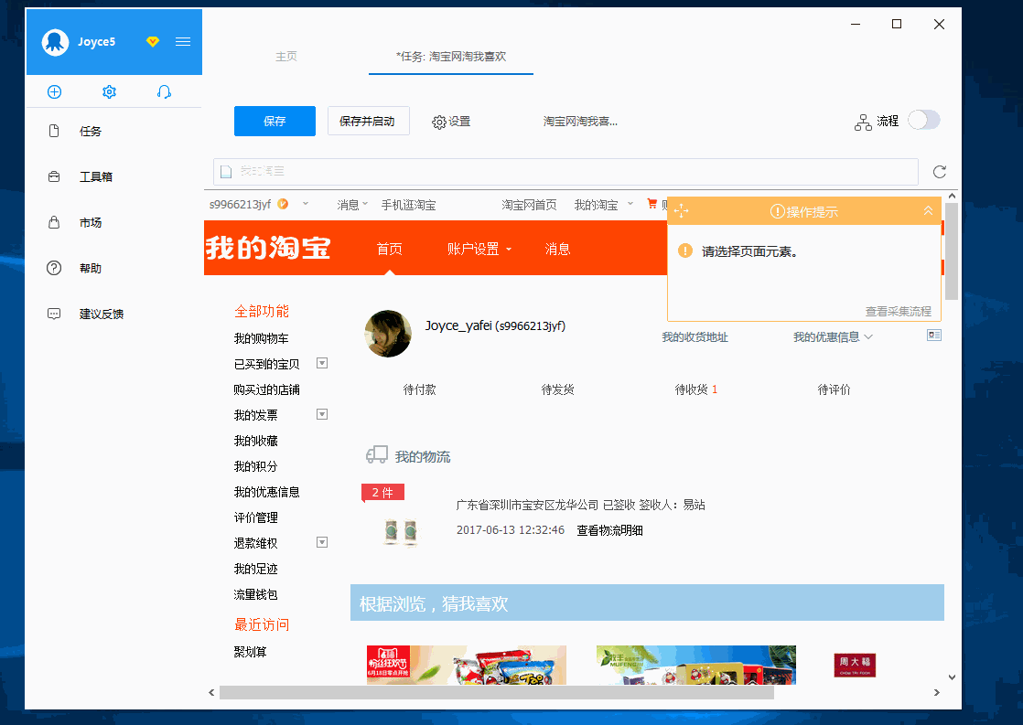Click into the URL address field
Viewport: 1023px width, 725px height.
point(565,172)
